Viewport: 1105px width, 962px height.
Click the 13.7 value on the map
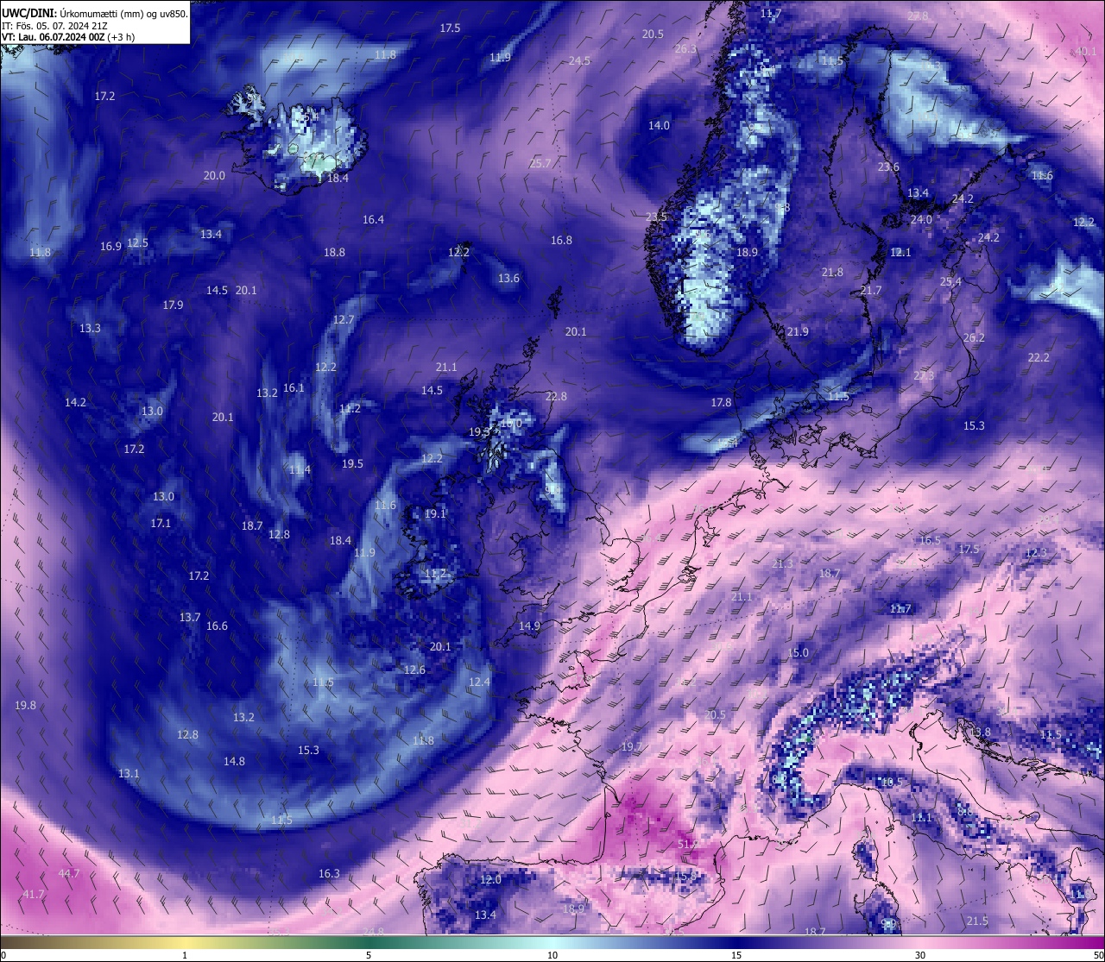[x=190, y=618]
